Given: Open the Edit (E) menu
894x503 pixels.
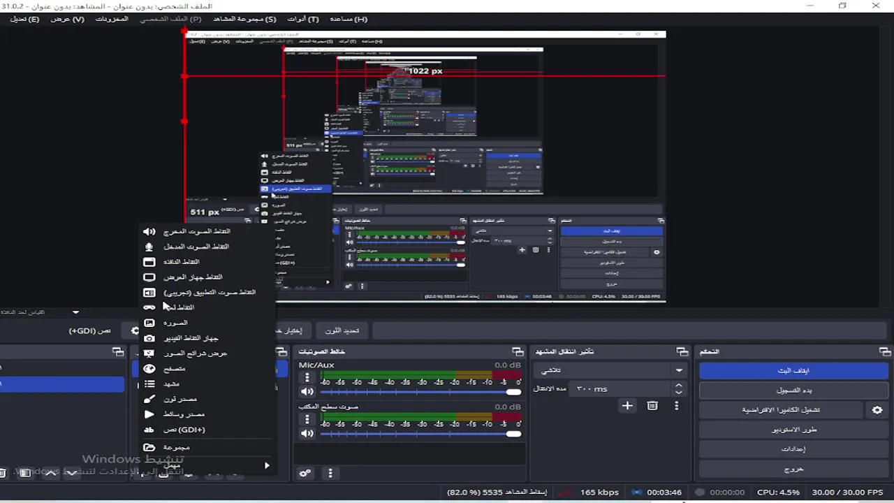Looking at the screenshot, I should point(24,19).
